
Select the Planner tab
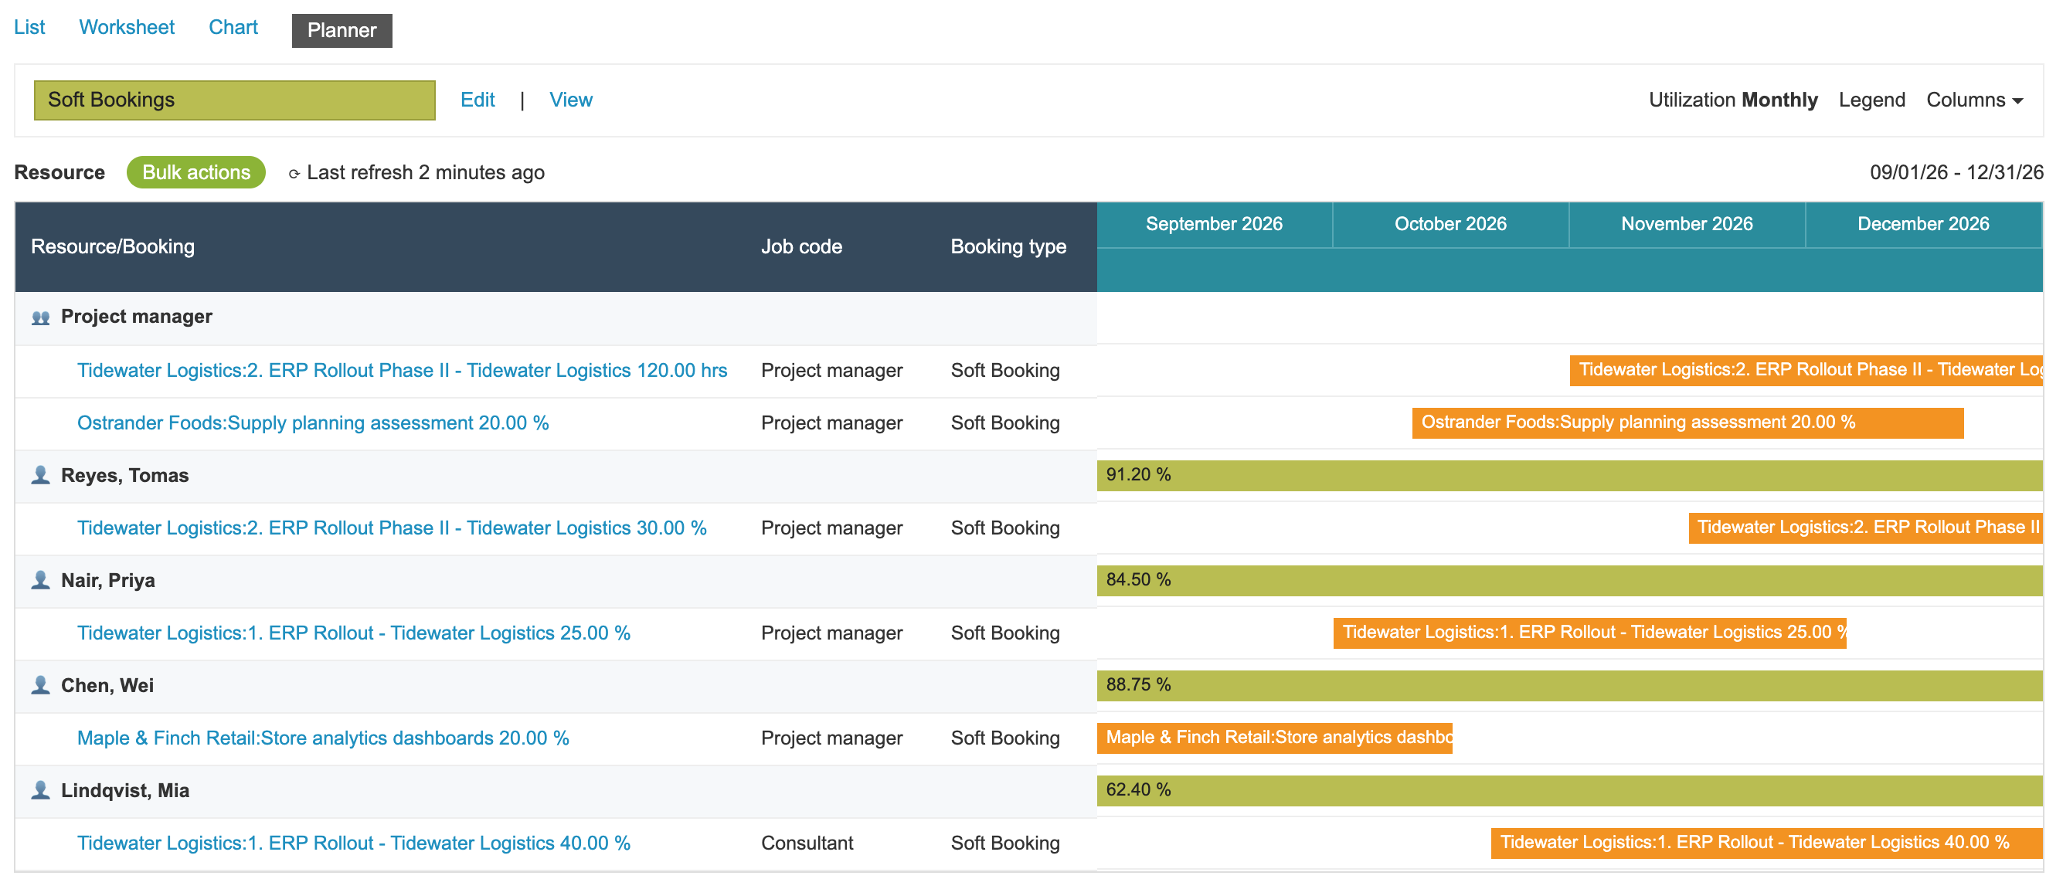(x=342, y=30)
